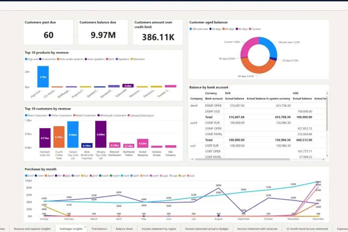Viewport: 348px width, 232px height.
Task: Switch to Balance sheet tab
Action: 124,229
